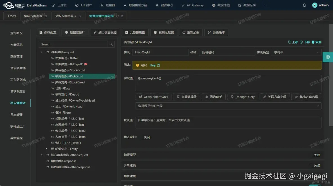Open the 函数助手 function helper

pyautogui.click(x=213, y=97)
